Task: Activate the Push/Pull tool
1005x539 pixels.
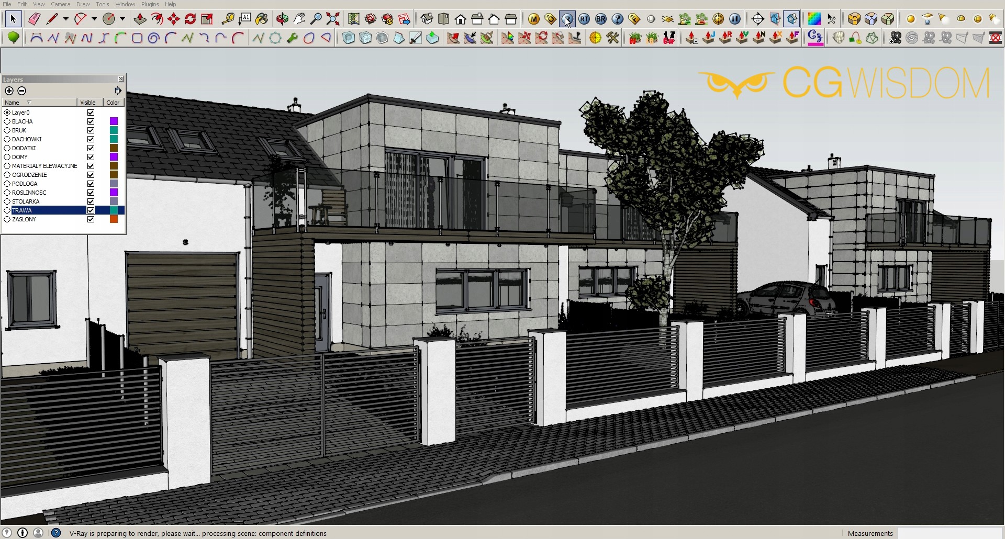Action: pyautogui.click(x=140, y=19)
